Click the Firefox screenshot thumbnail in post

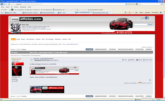tap(54, 71)
